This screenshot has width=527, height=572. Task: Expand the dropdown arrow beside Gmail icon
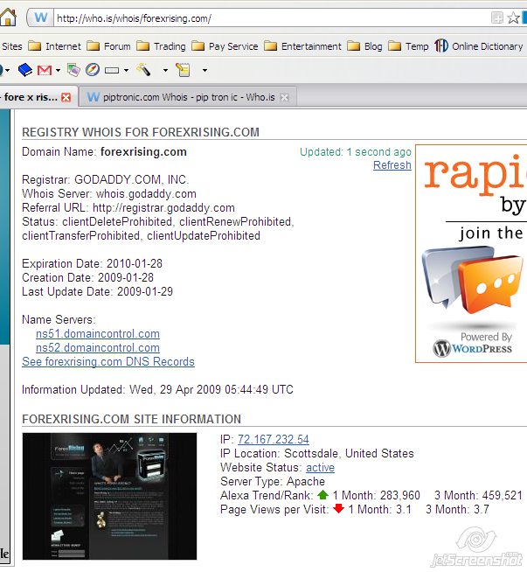[x=58, y=70]
